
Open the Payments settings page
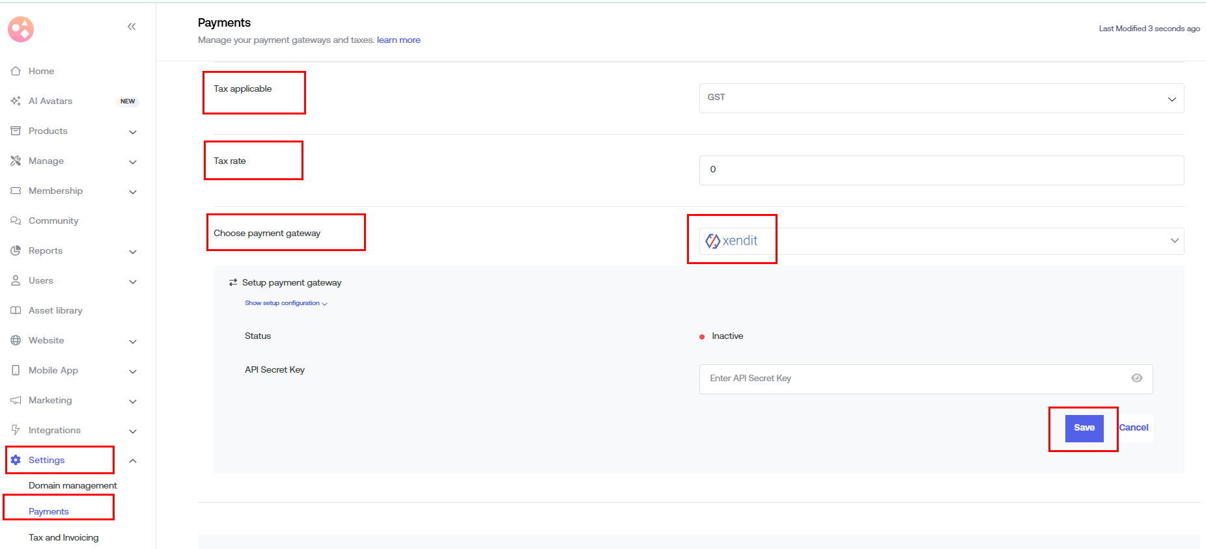49,511
